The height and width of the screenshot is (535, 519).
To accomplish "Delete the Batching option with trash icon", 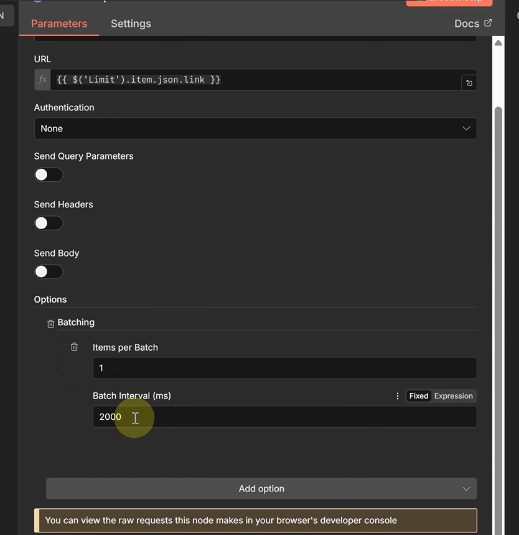I will pyautogui.click(x=51, y=323).
